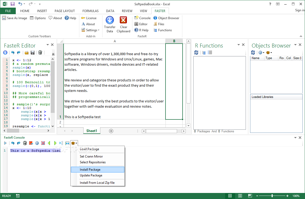
Task: Open the Object Browser from ribbon
Action: click(x=166, y=18)
